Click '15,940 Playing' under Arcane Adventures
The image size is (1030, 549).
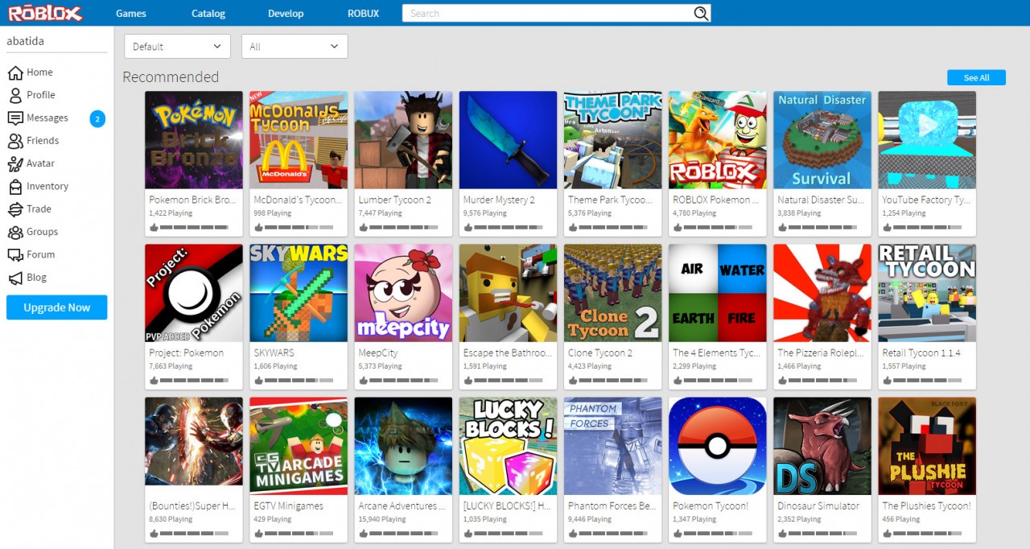(382, 519)
